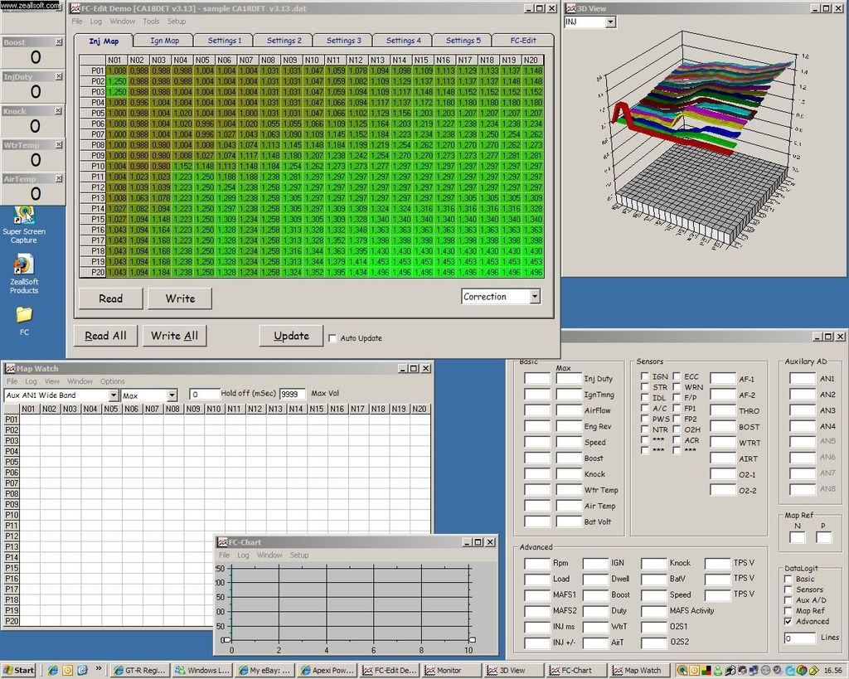Close the WtrTemp gauge panel
This screenshot has height=679, width=849.
[59, 145]
